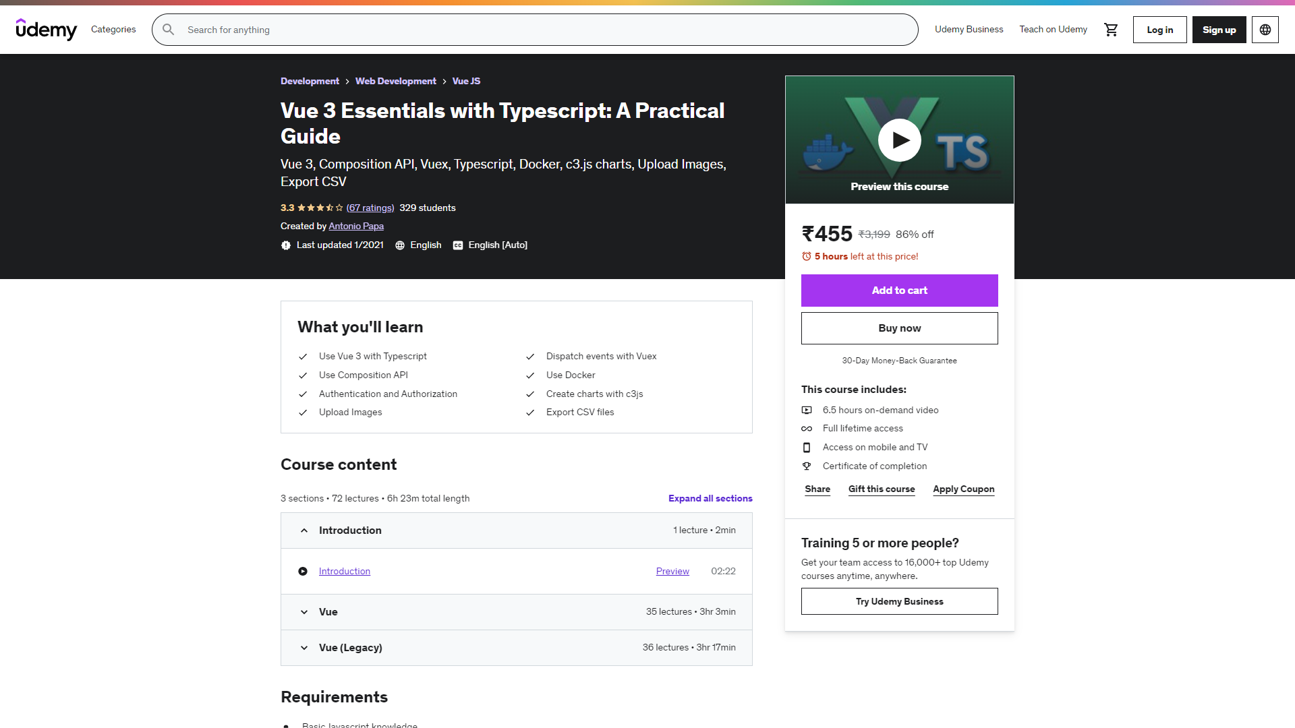Go to Development breadcrumb
1295x728 pixels.
tap(310, 81)
